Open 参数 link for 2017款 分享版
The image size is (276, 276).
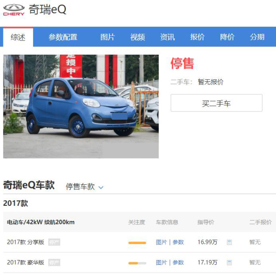tap(178, 242)
